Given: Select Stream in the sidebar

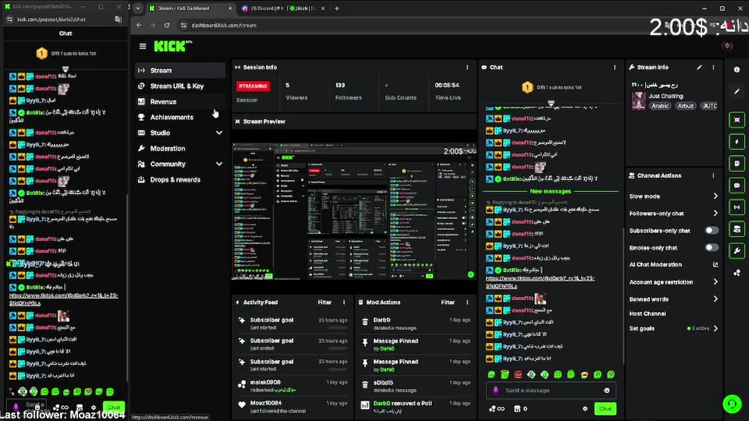Looking at the screenshot, I should tap(180, 70).
